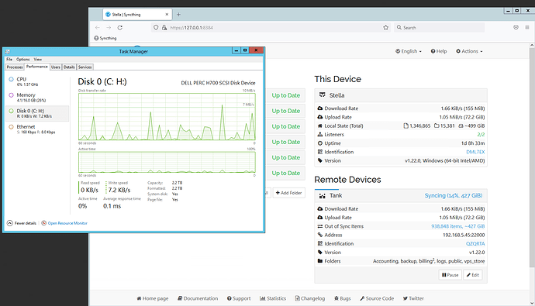Click the browser page vertical scrollbar
This screenshot has height=306, width=535.
[x=532, y=156]
